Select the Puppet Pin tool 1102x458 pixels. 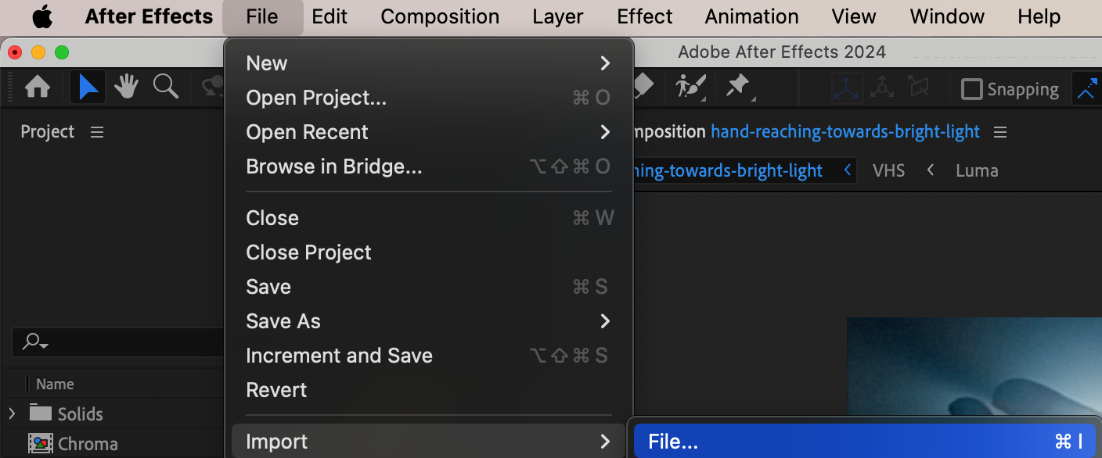coord(738,86)
